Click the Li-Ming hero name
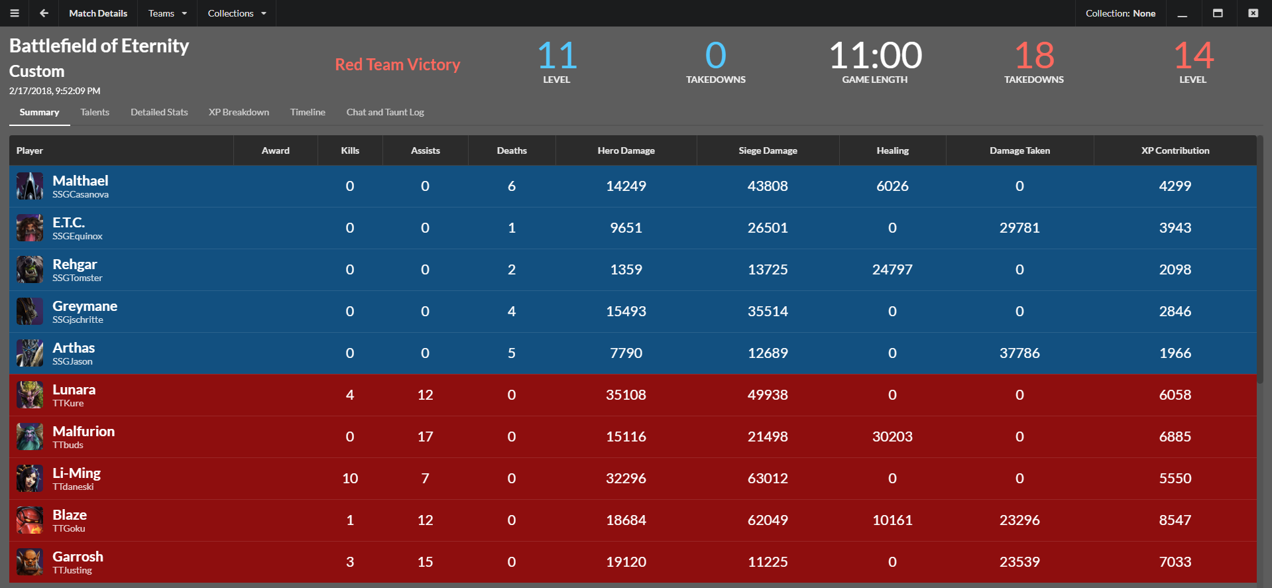The image size is (1272, 588). tap(77, 473)
